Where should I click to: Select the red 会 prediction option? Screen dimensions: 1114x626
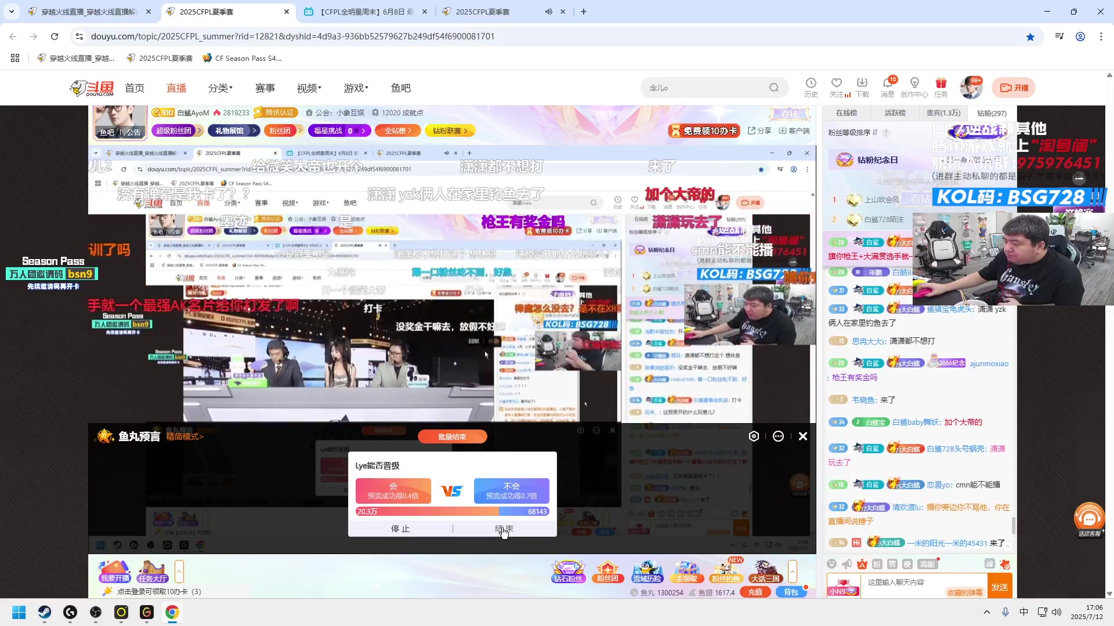(x=393, y=491)
